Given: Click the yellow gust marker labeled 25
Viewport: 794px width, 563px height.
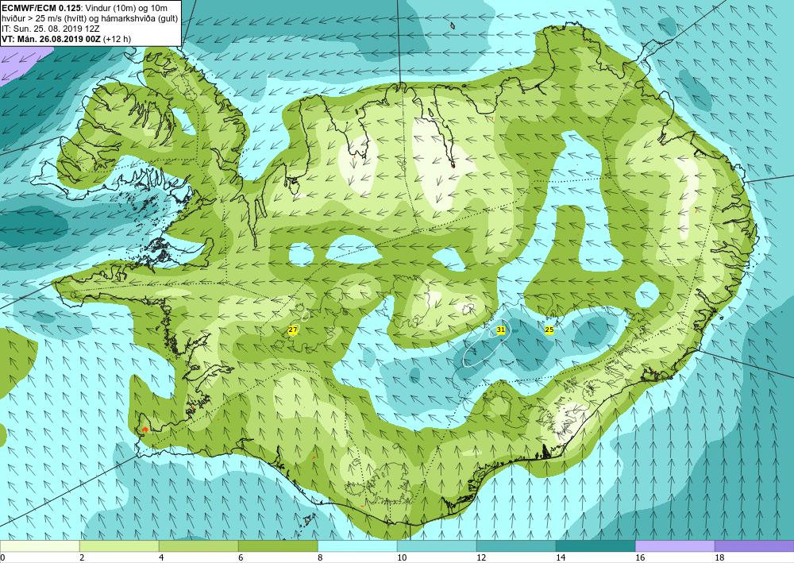Looking at the screenshot, I should [x=549, y=330].
